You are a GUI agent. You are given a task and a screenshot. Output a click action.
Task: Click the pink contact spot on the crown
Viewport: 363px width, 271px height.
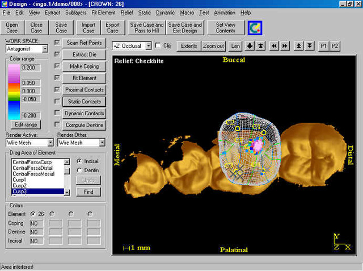click(x=258, y=145)
